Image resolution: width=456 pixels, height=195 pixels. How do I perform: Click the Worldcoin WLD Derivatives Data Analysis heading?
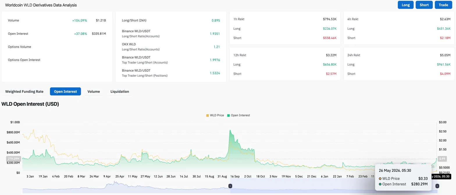point(41,5)
